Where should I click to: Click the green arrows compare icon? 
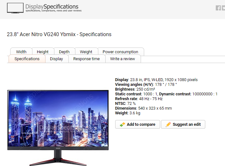(123, 124)
